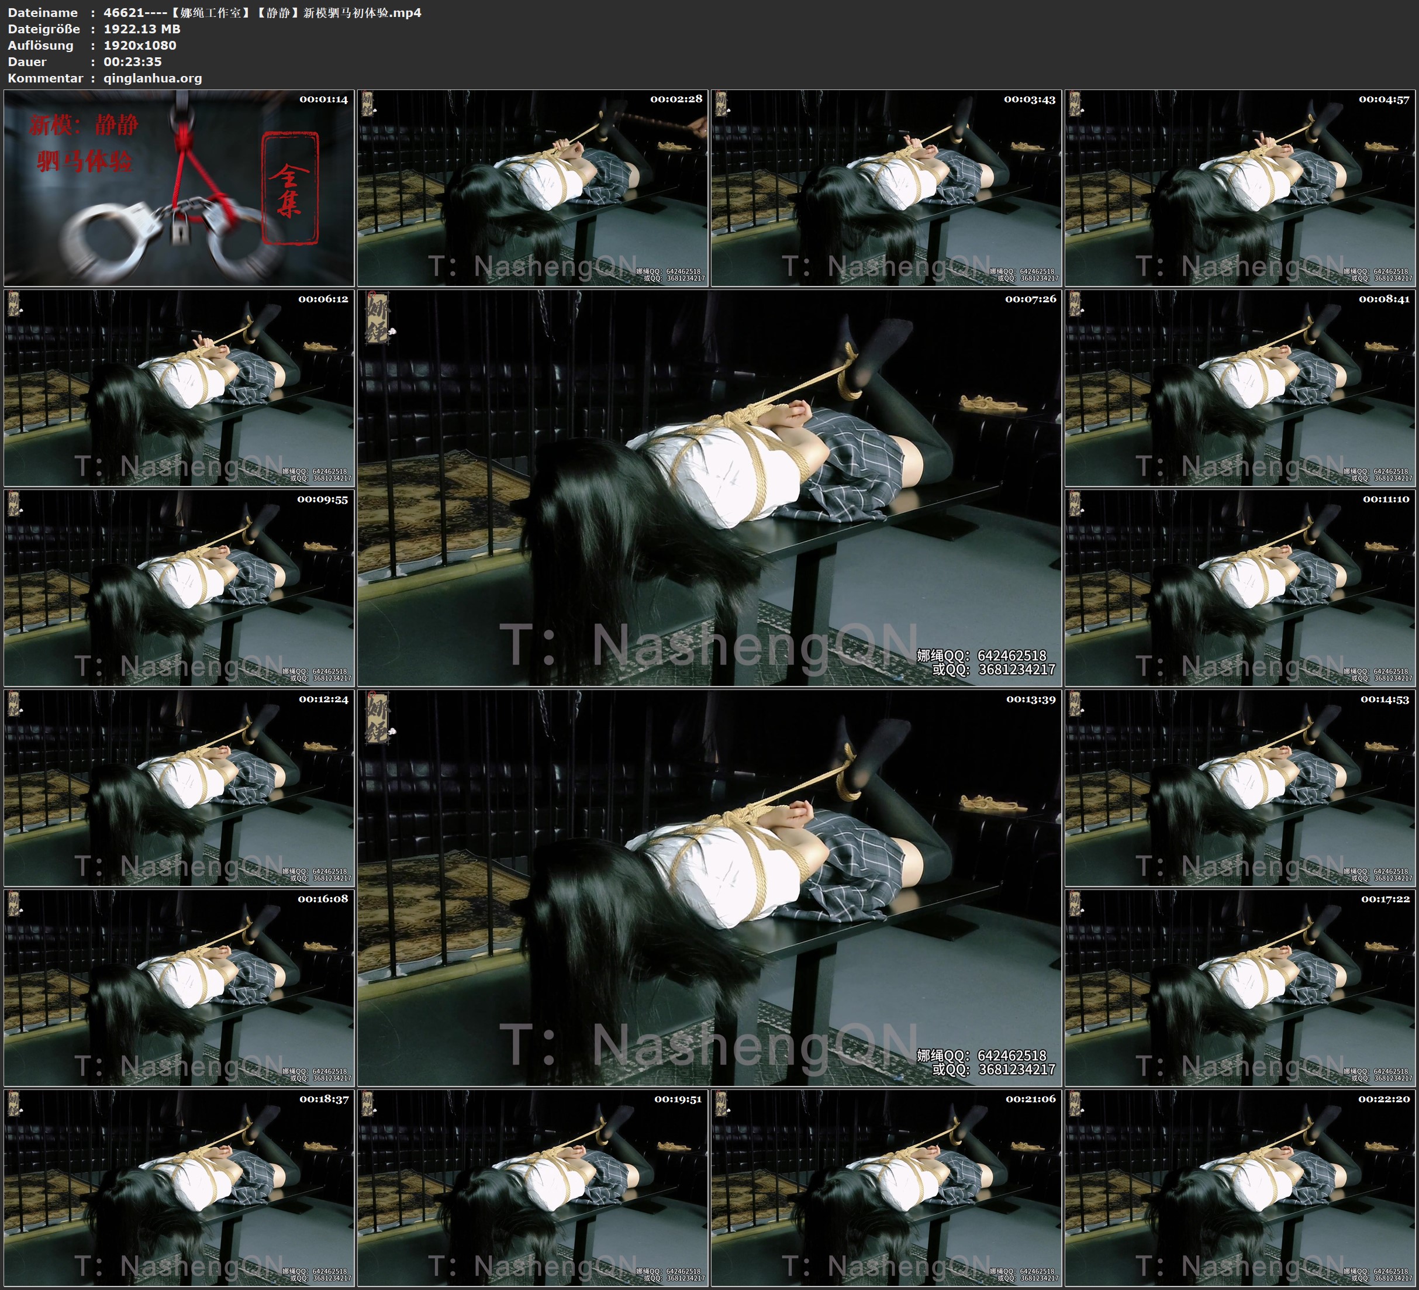
Task: Select the last thumbnail at 00:22:20
Action: (1240, 1188)
